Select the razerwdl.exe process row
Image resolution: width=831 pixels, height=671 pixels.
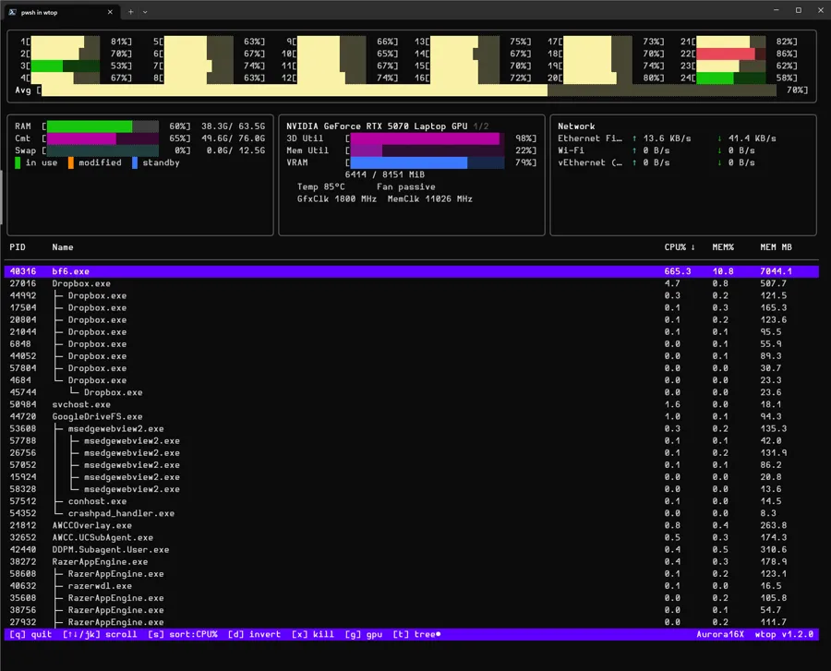(411, 586)
